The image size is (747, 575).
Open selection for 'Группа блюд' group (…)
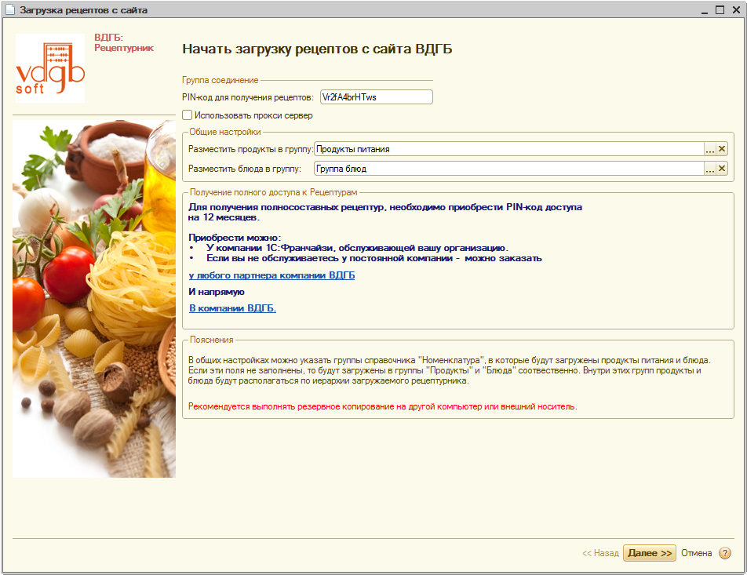(x=710, y=169)
